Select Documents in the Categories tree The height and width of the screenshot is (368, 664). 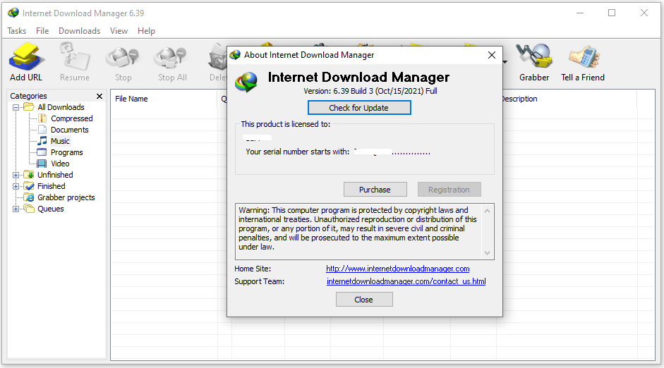click(70, 130)
